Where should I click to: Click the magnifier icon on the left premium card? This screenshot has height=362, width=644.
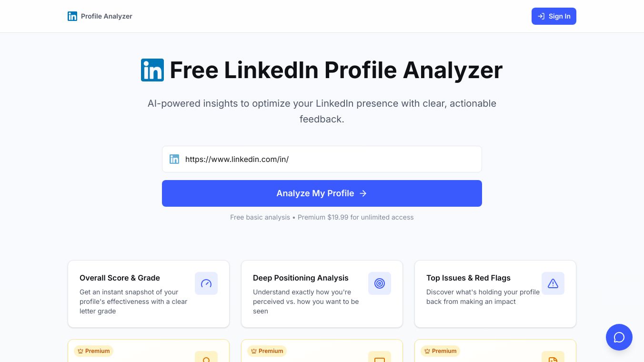(x=206, y=361)
